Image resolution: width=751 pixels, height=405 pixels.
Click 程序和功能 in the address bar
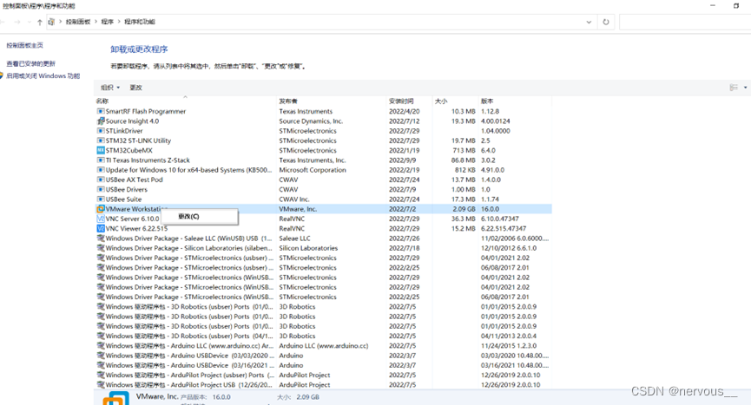click(140, 22)
